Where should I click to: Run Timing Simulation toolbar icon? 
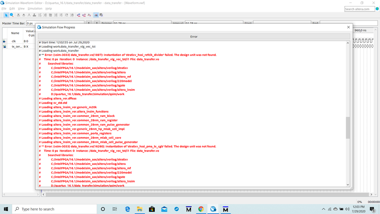click(x=84, y=15)
